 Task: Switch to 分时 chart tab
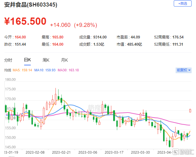coord(8,60)
